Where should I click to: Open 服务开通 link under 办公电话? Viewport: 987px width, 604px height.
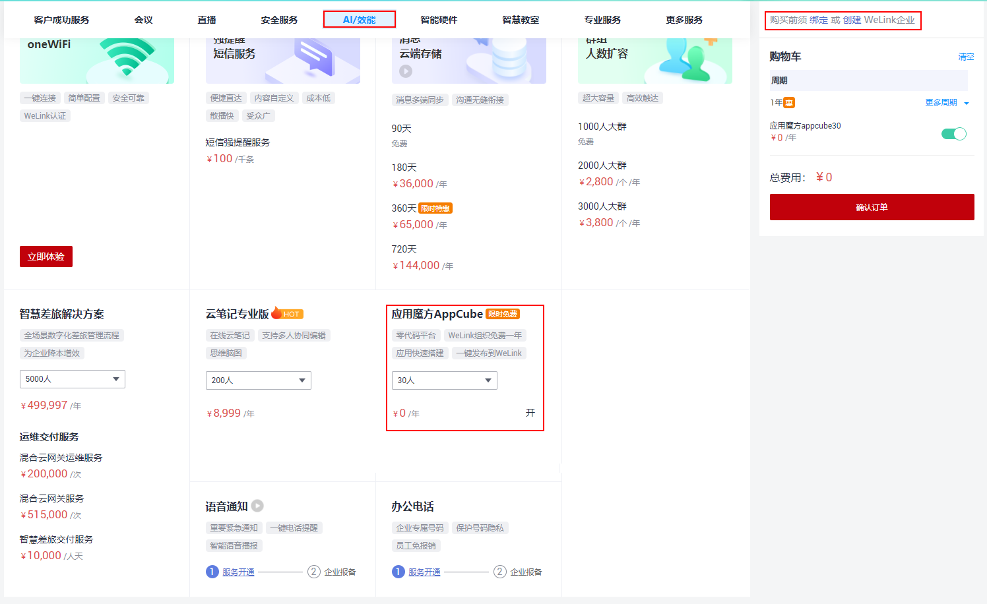tap(424, 572)
